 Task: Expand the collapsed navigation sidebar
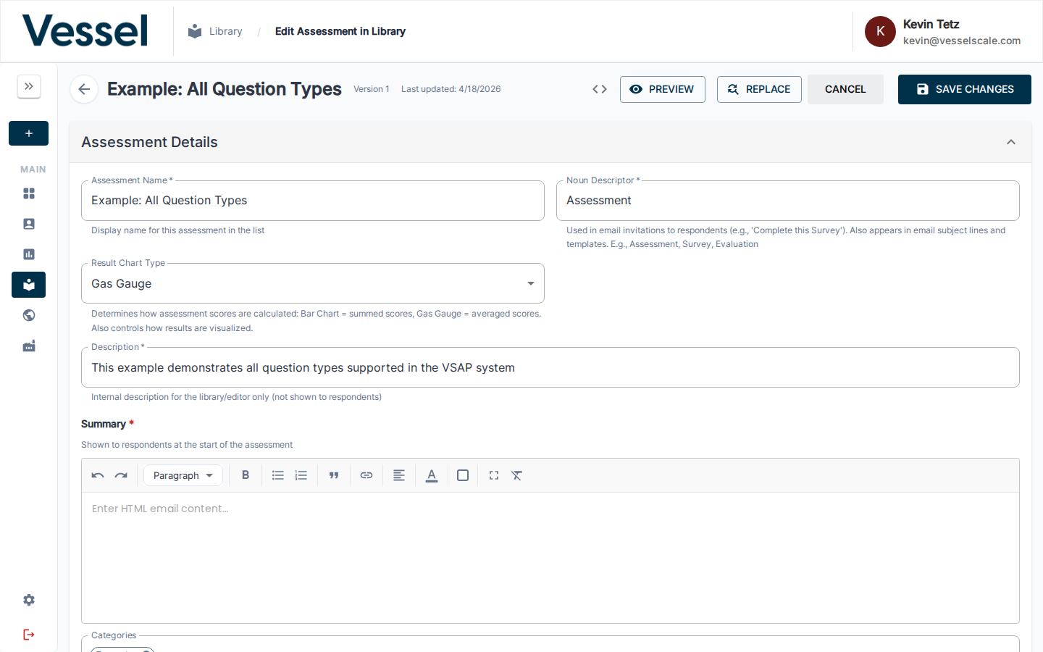point(28,86)
